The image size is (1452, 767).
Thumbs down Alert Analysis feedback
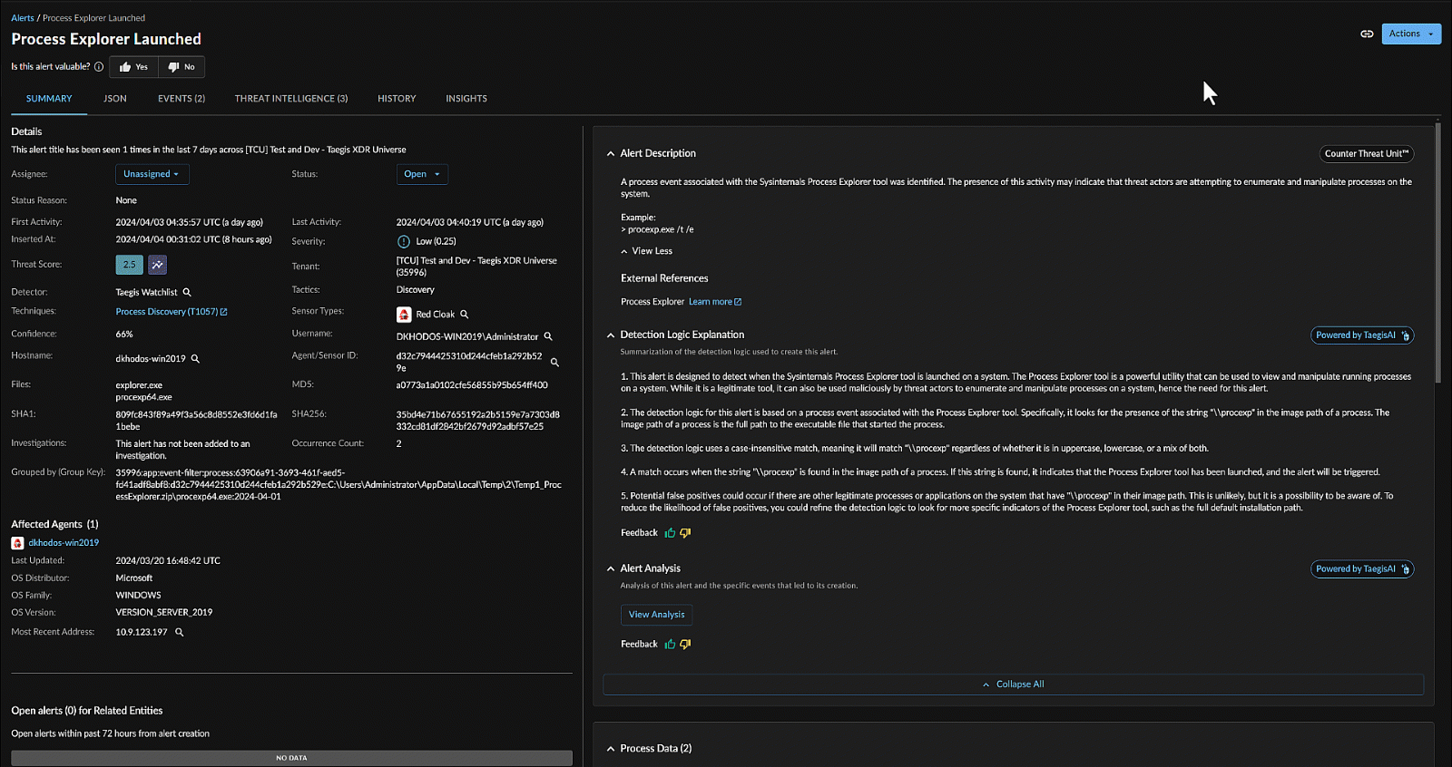[x=685, y=645]
